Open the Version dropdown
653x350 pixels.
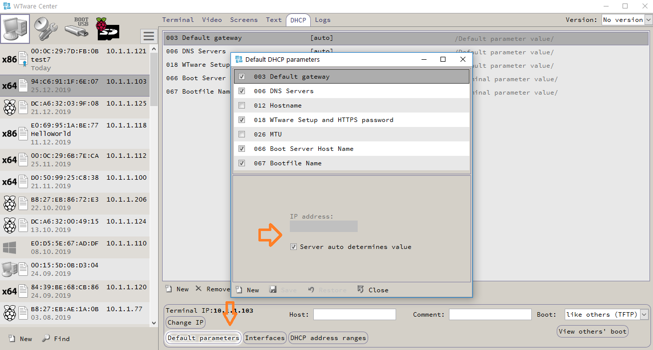coord(649,20)
